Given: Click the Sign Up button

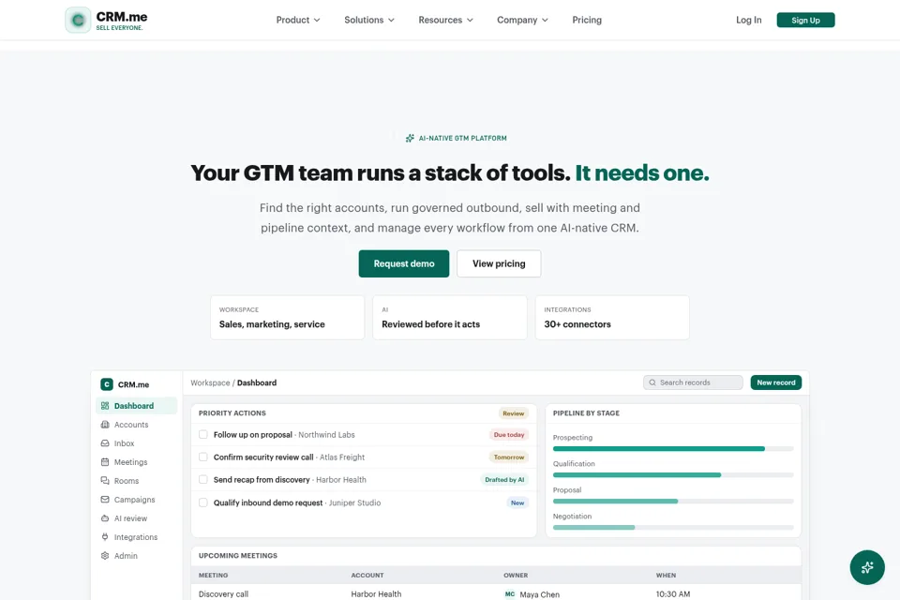Looking at the screenshot, I should (x=805, y=20).
